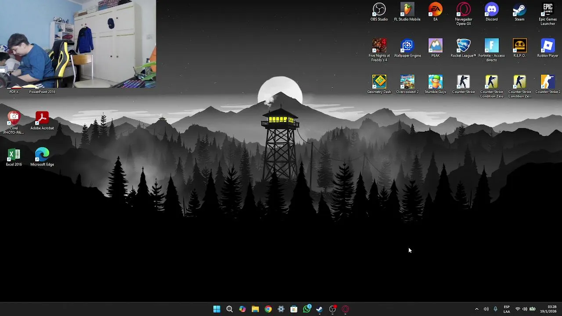562x316 pixels.
Task: Open Microsoft Store from the taskbar
Action: pyautogui.click(x=294, y=309)
